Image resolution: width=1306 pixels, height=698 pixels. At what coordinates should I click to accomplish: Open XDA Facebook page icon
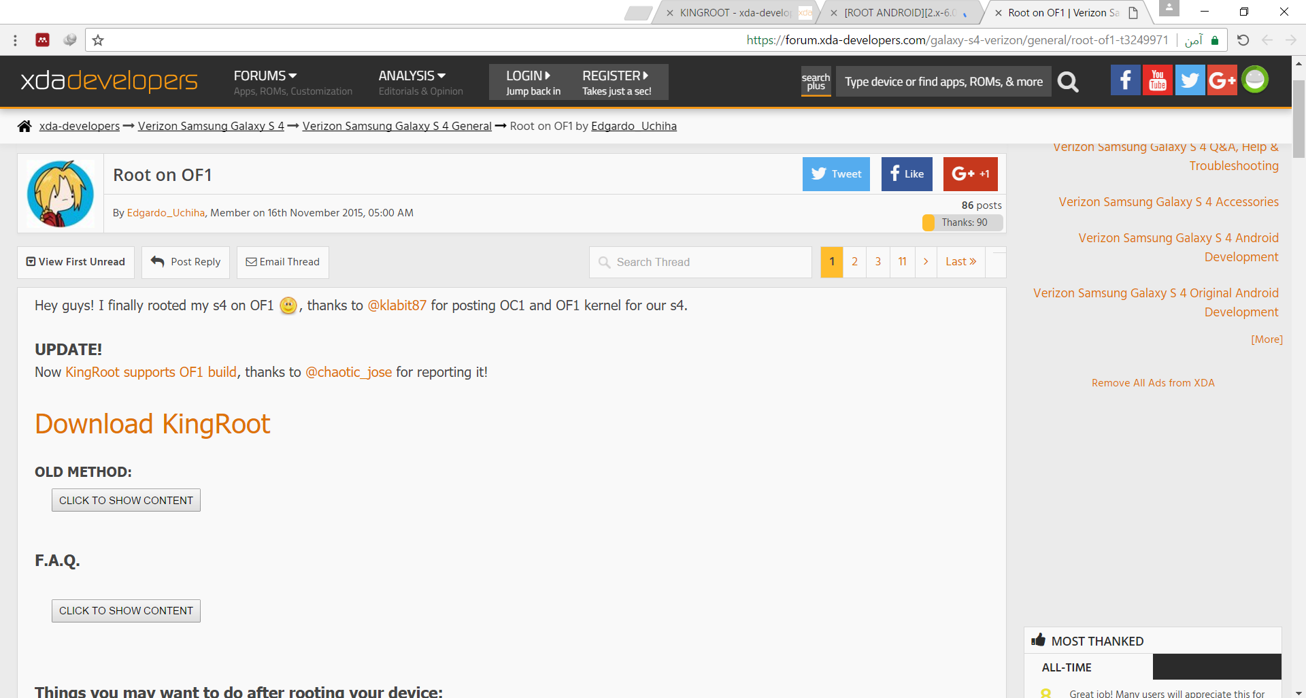tap(1126, 80)
